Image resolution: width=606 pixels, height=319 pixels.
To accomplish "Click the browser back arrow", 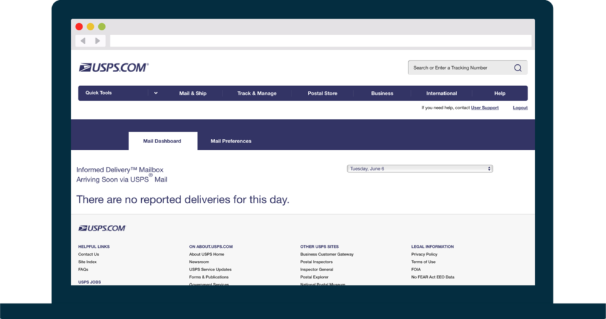I will [83, 41].
